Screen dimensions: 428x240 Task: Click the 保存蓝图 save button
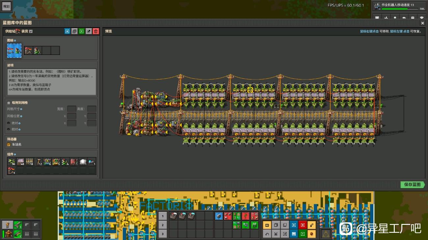[x=413, y=185]
